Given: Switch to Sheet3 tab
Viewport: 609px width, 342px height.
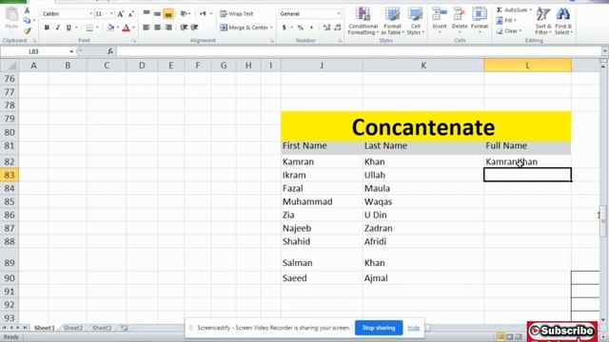Looking at the screenshot, I should [x=102, y=328].
